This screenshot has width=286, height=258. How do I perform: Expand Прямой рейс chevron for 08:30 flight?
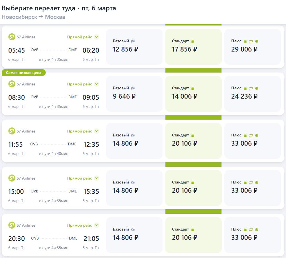coord(96,84)
